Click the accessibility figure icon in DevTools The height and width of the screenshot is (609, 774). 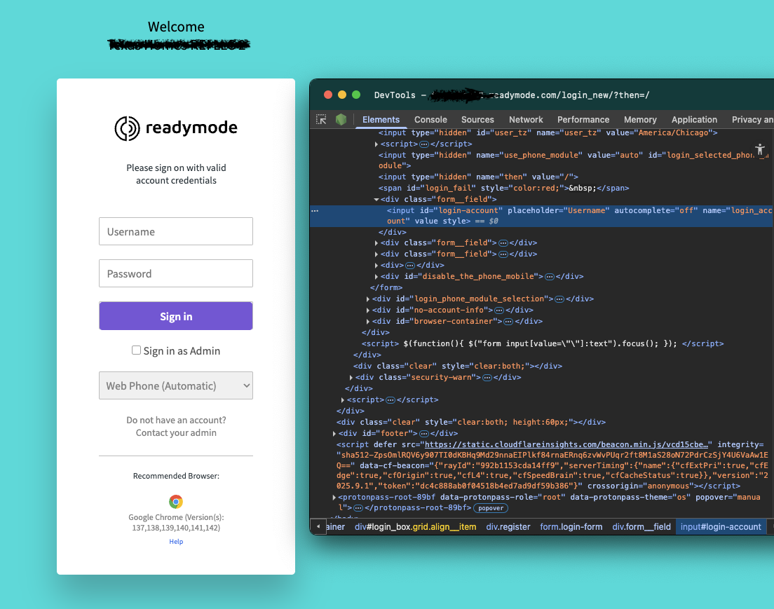(760, 149)
